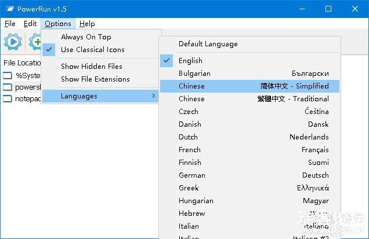The height and width of the screenshot is (239, 369).
Task: Open the Help menu
Action: [x=87, y=24]
